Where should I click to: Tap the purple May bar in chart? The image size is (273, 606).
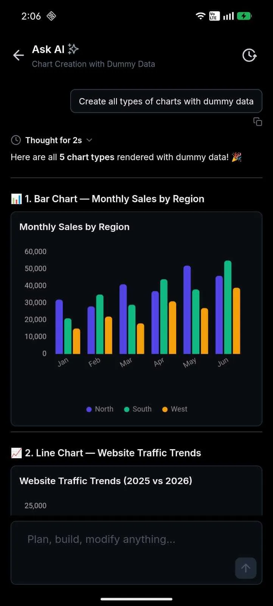coord(187,310)
